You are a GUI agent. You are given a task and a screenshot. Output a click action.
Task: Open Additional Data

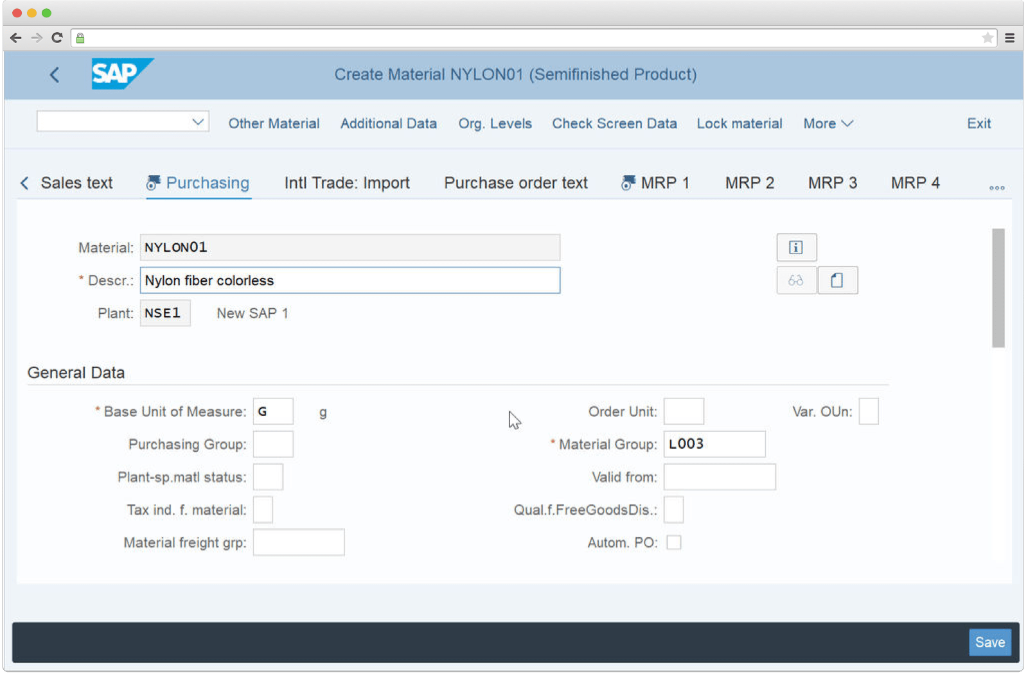tap(389, 124)
